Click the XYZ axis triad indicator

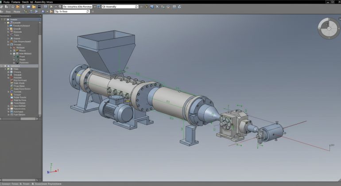[50, 171]
